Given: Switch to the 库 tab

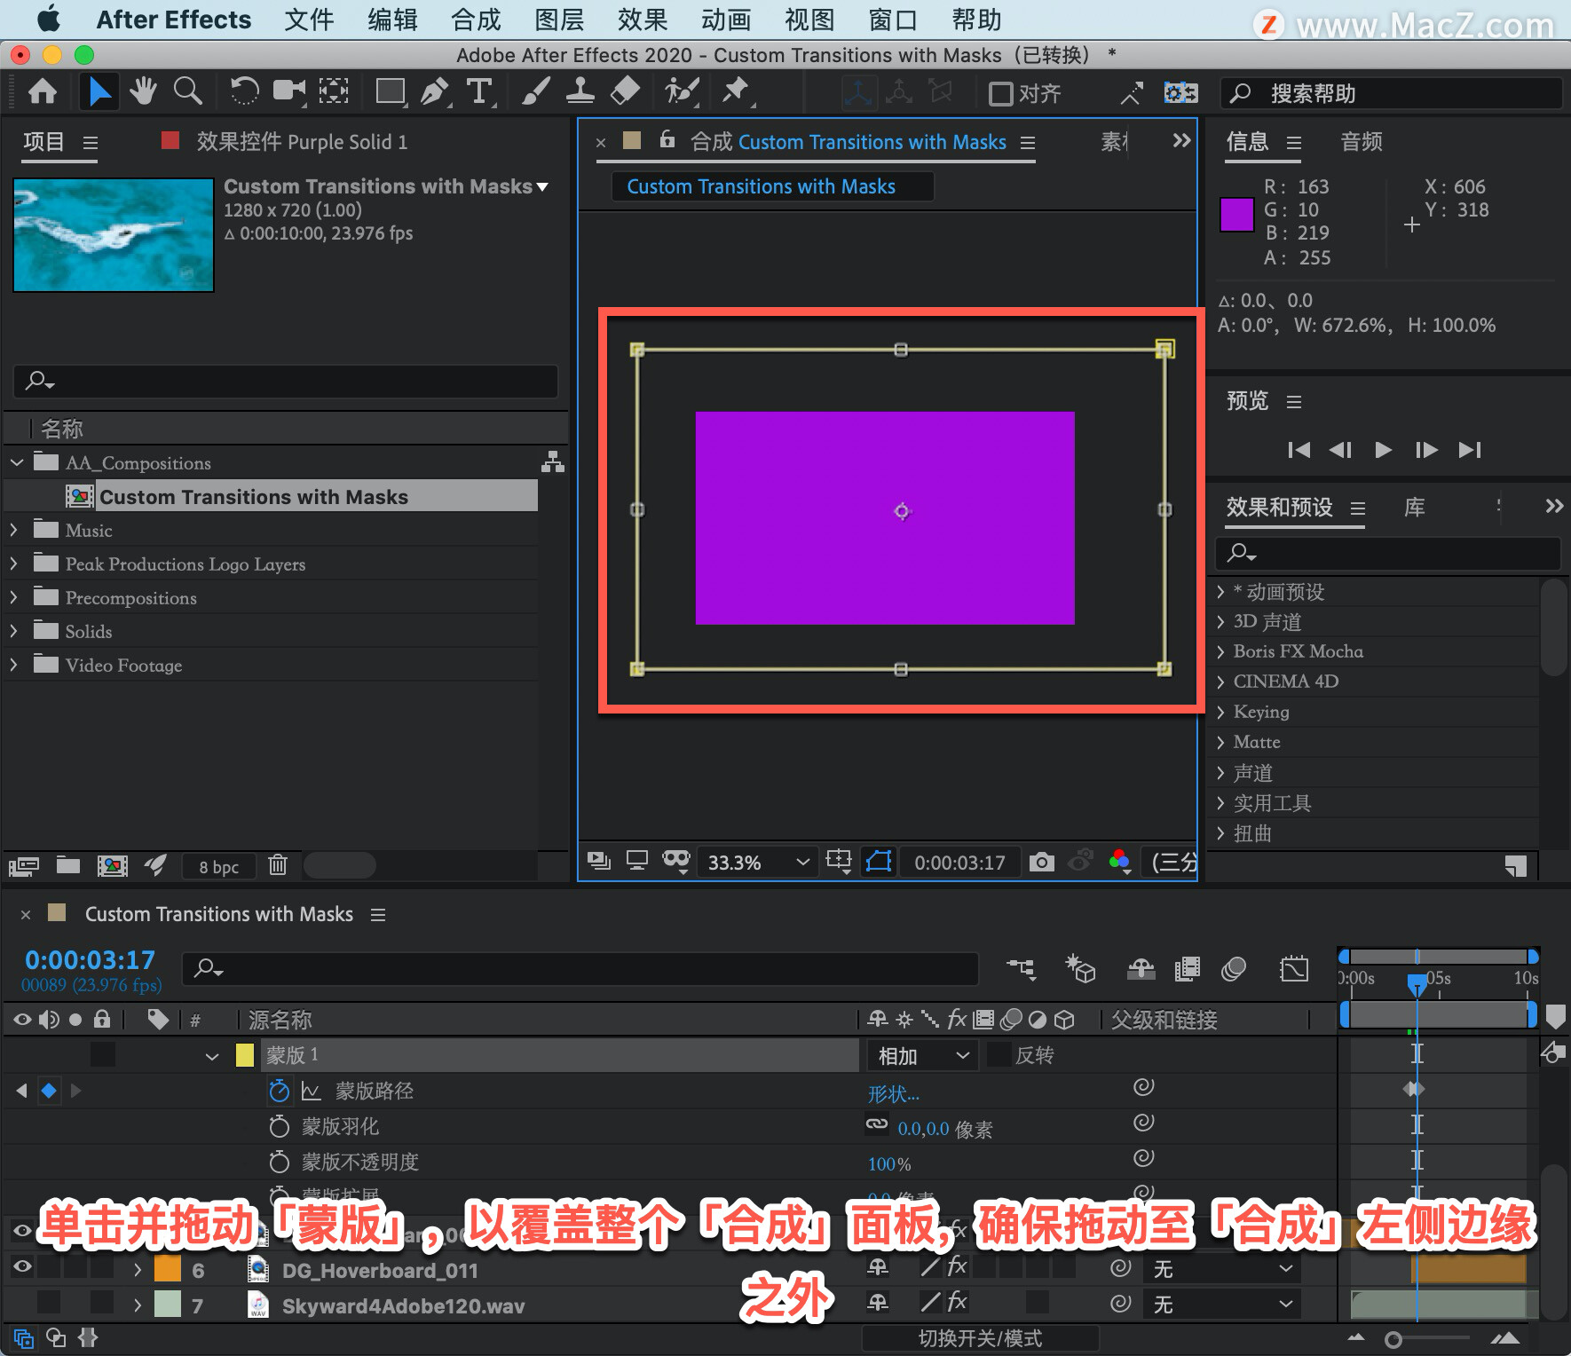Looking at the screenshot, I should 1415,507.
